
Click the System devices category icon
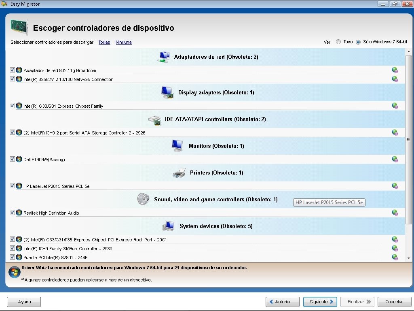click(x=169, y=226)
